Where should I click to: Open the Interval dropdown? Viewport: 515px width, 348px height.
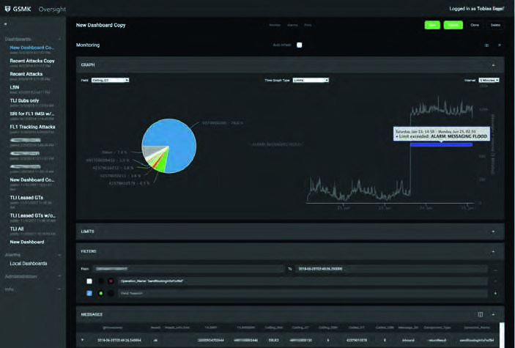click(489, 80)
